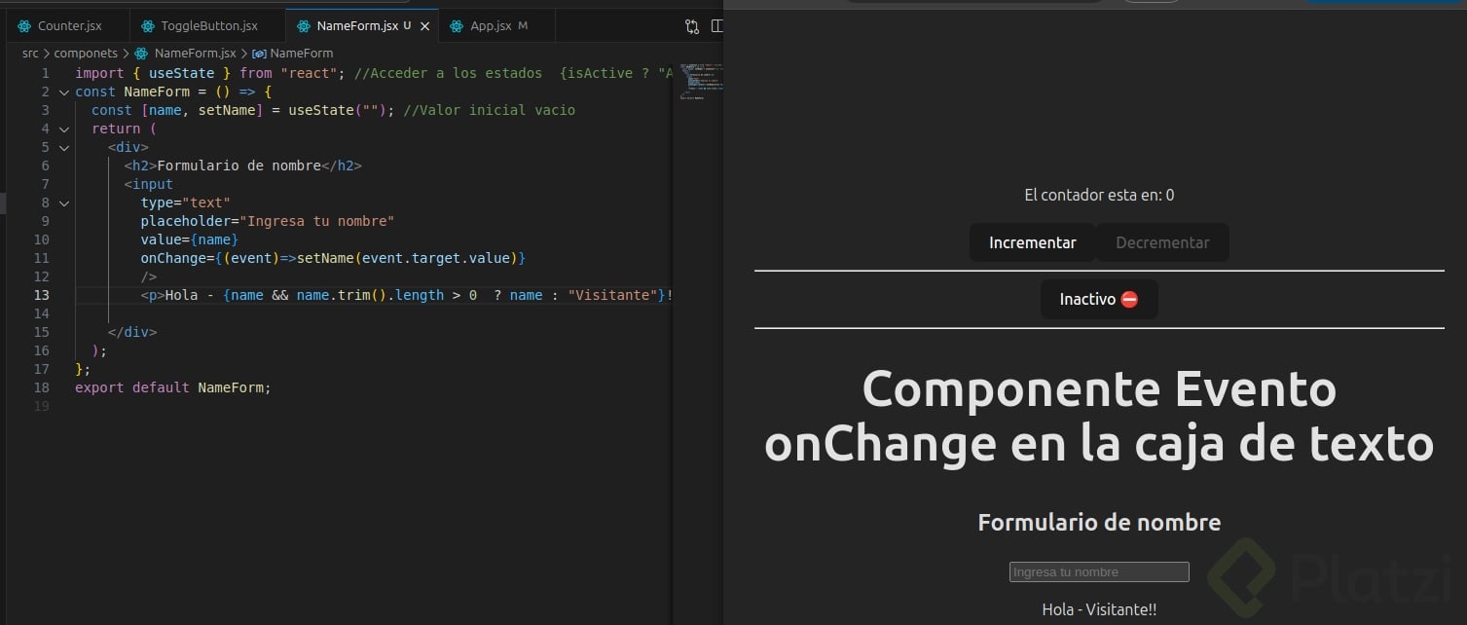Click the split editor icon
Screen dimensions: 1467x625
coord(717,26)
